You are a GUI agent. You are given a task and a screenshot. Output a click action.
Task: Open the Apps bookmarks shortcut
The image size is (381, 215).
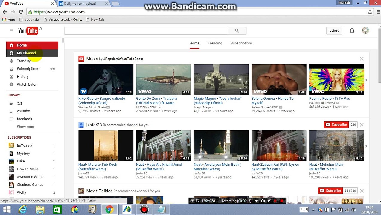click(x=9, y=19)
